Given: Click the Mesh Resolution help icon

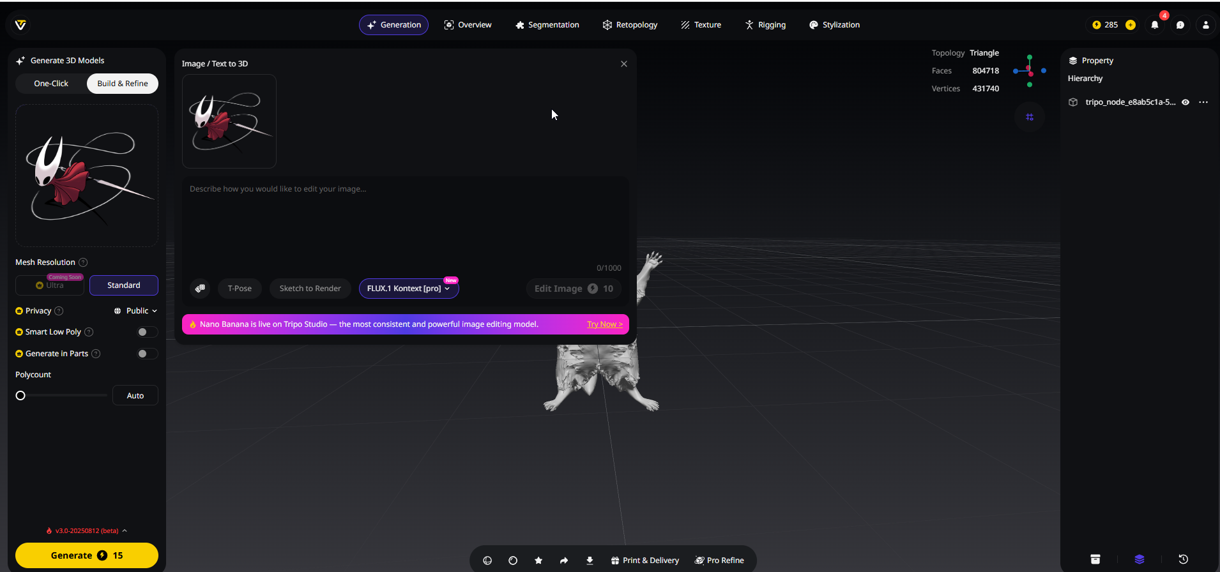Looking at the screenshot, I should click(x=83, y=262).
